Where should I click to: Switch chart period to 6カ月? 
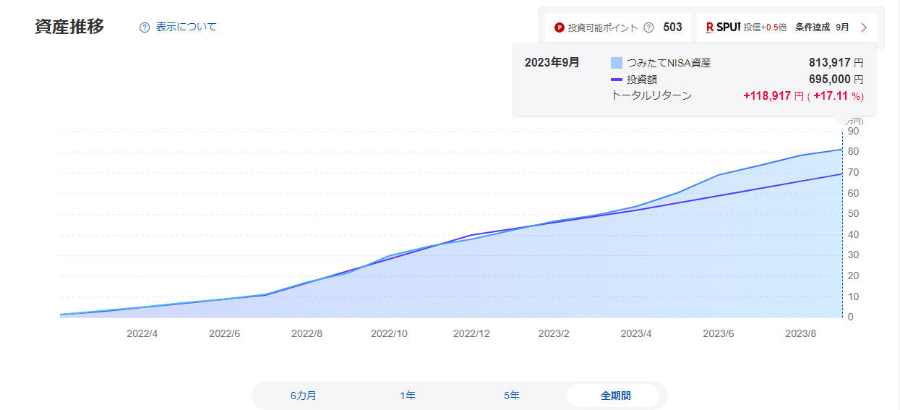point(304,396)
